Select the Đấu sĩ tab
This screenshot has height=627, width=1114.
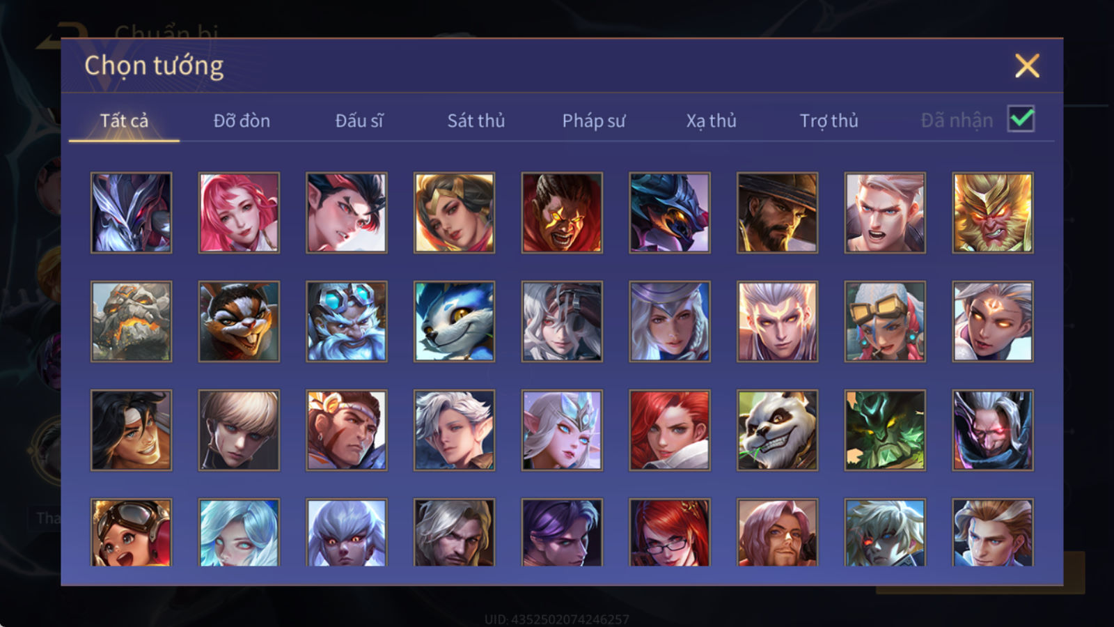point(359,121)
